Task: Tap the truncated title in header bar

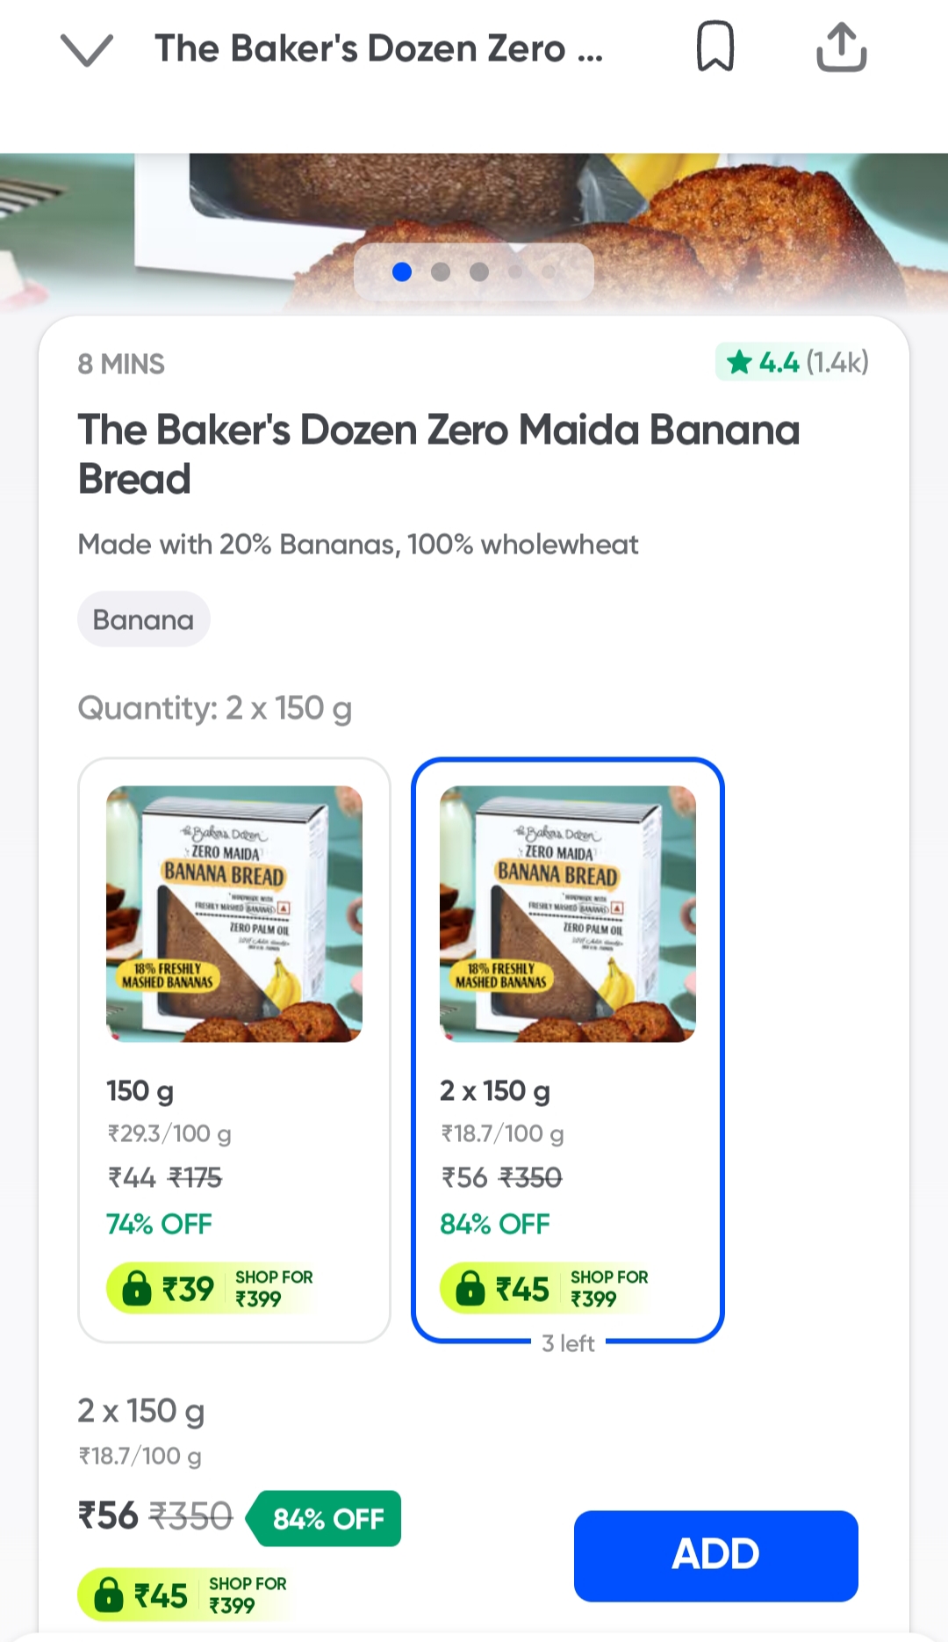Action: [x=378, y=49]
